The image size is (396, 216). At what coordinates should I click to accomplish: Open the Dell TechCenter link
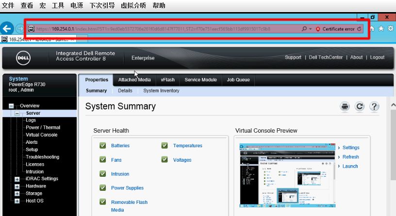coord(326,58)
